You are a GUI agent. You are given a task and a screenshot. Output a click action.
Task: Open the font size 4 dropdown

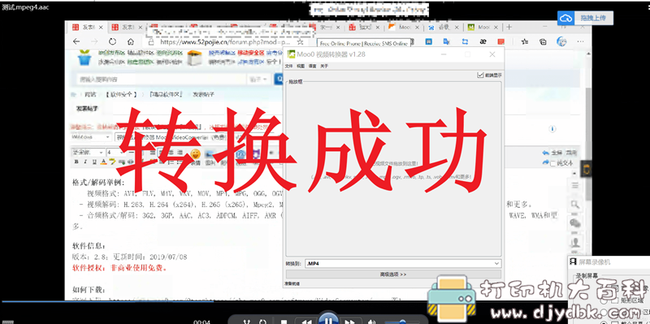pos(116,153)
